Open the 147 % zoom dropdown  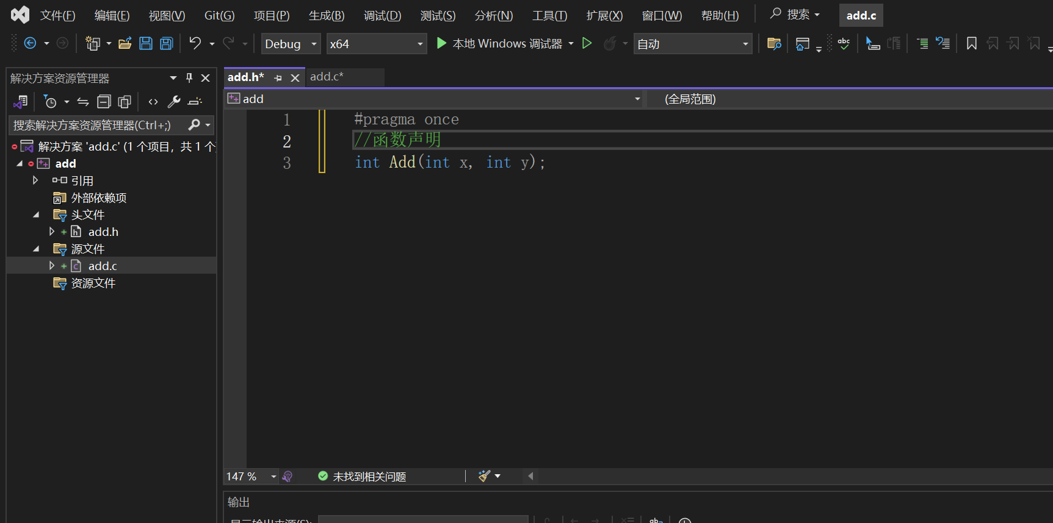(273, 477)
